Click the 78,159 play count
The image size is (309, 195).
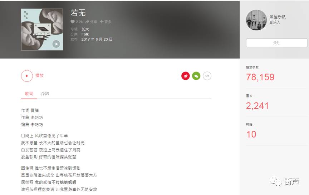pos(260,77)
